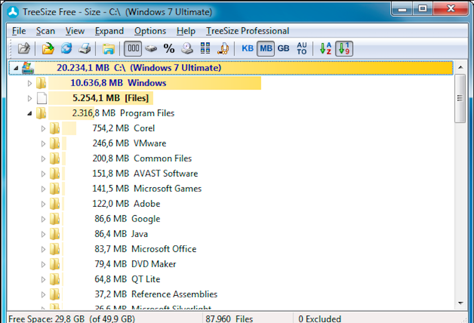This screenshot has width=474, height=323.
Task: Expand the AVAST Software folder
Action: coord(43,174)
